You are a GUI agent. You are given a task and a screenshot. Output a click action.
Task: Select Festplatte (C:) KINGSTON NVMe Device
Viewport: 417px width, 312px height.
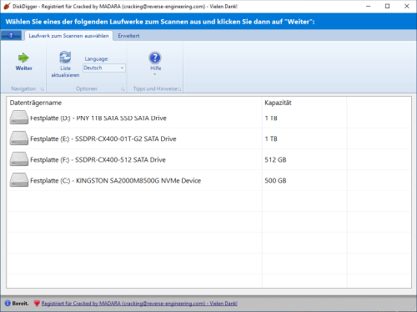115,181
